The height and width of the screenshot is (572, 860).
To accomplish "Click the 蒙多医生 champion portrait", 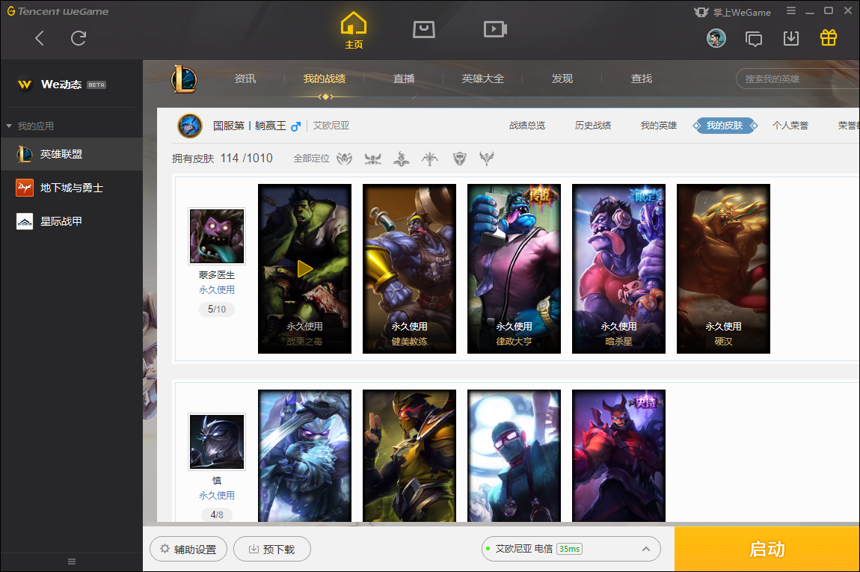I will [217, 236].
